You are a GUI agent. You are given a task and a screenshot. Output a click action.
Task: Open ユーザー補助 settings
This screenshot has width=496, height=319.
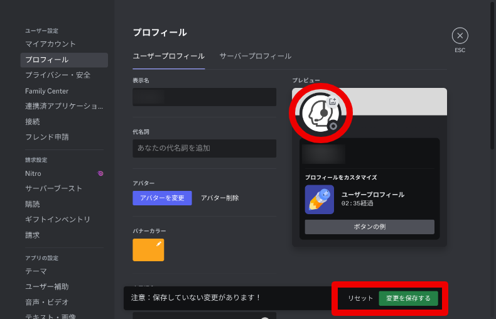(x=64, y=287)
